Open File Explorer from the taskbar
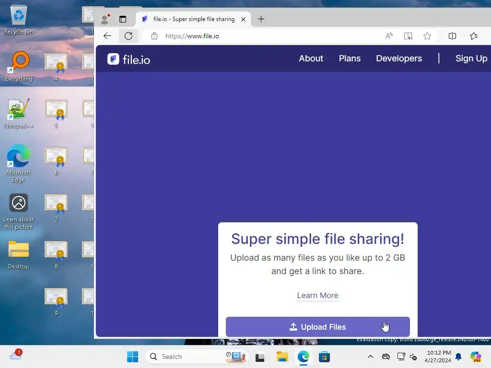Viewport: 491px width, 368px height. point(282,356)
